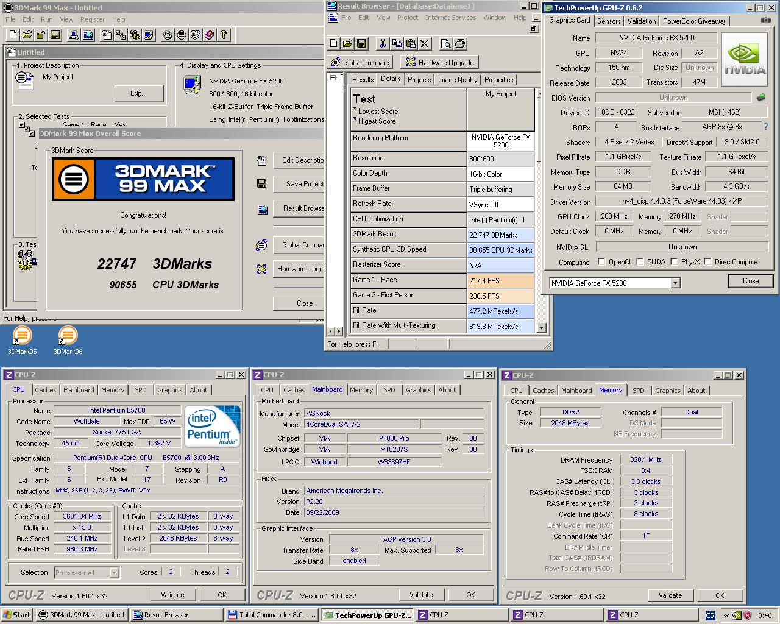Viewport: 780px width, 624px height.
Task: Select Result Browser taskbar button
Action: (x=177, y=615)
